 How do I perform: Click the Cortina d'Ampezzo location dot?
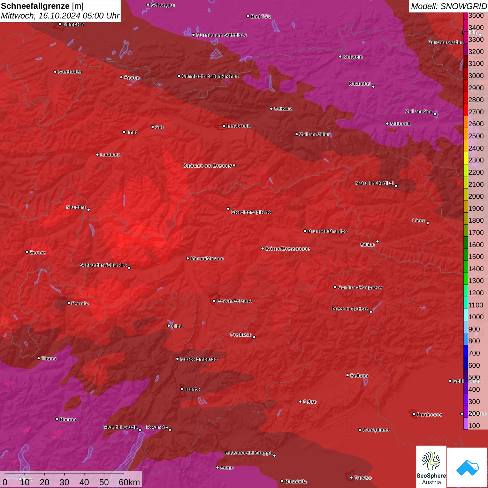335,287
